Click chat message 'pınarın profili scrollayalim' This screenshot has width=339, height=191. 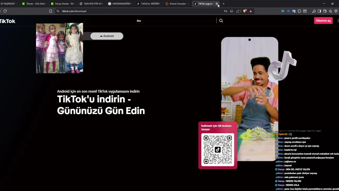(x=297, y=138)
